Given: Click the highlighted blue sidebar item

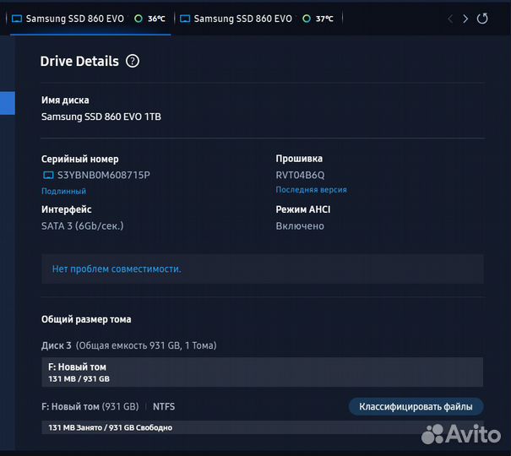Looking at the screenshot, I should tap(8, 103).
